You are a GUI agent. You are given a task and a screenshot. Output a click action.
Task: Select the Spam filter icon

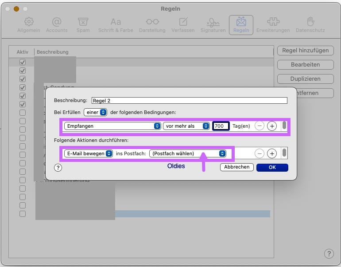pyautogui.click(x=83, y=25)
